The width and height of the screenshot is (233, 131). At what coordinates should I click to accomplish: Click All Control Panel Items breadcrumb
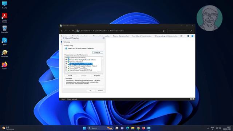tap(100, 31)
